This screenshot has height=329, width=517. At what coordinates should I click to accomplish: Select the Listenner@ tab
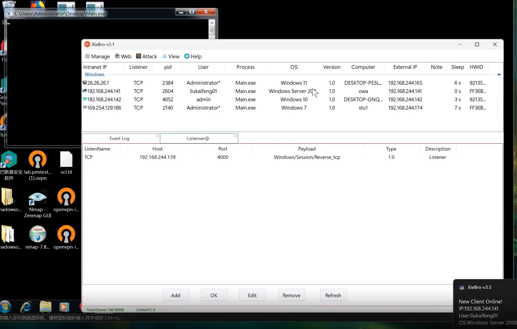point(198,138)
